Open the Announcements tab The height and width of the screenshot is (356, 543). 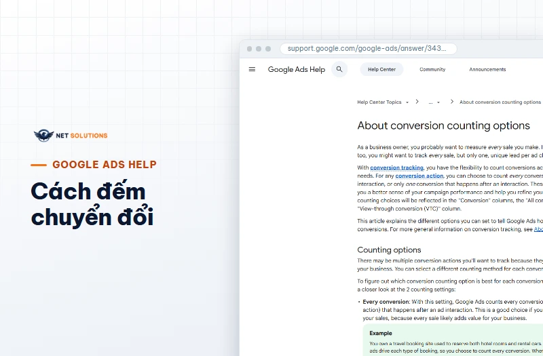pyautogui.click(x=487, y=69)
